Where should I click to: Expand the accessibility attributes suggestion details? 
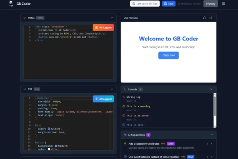tap(207, 143)
